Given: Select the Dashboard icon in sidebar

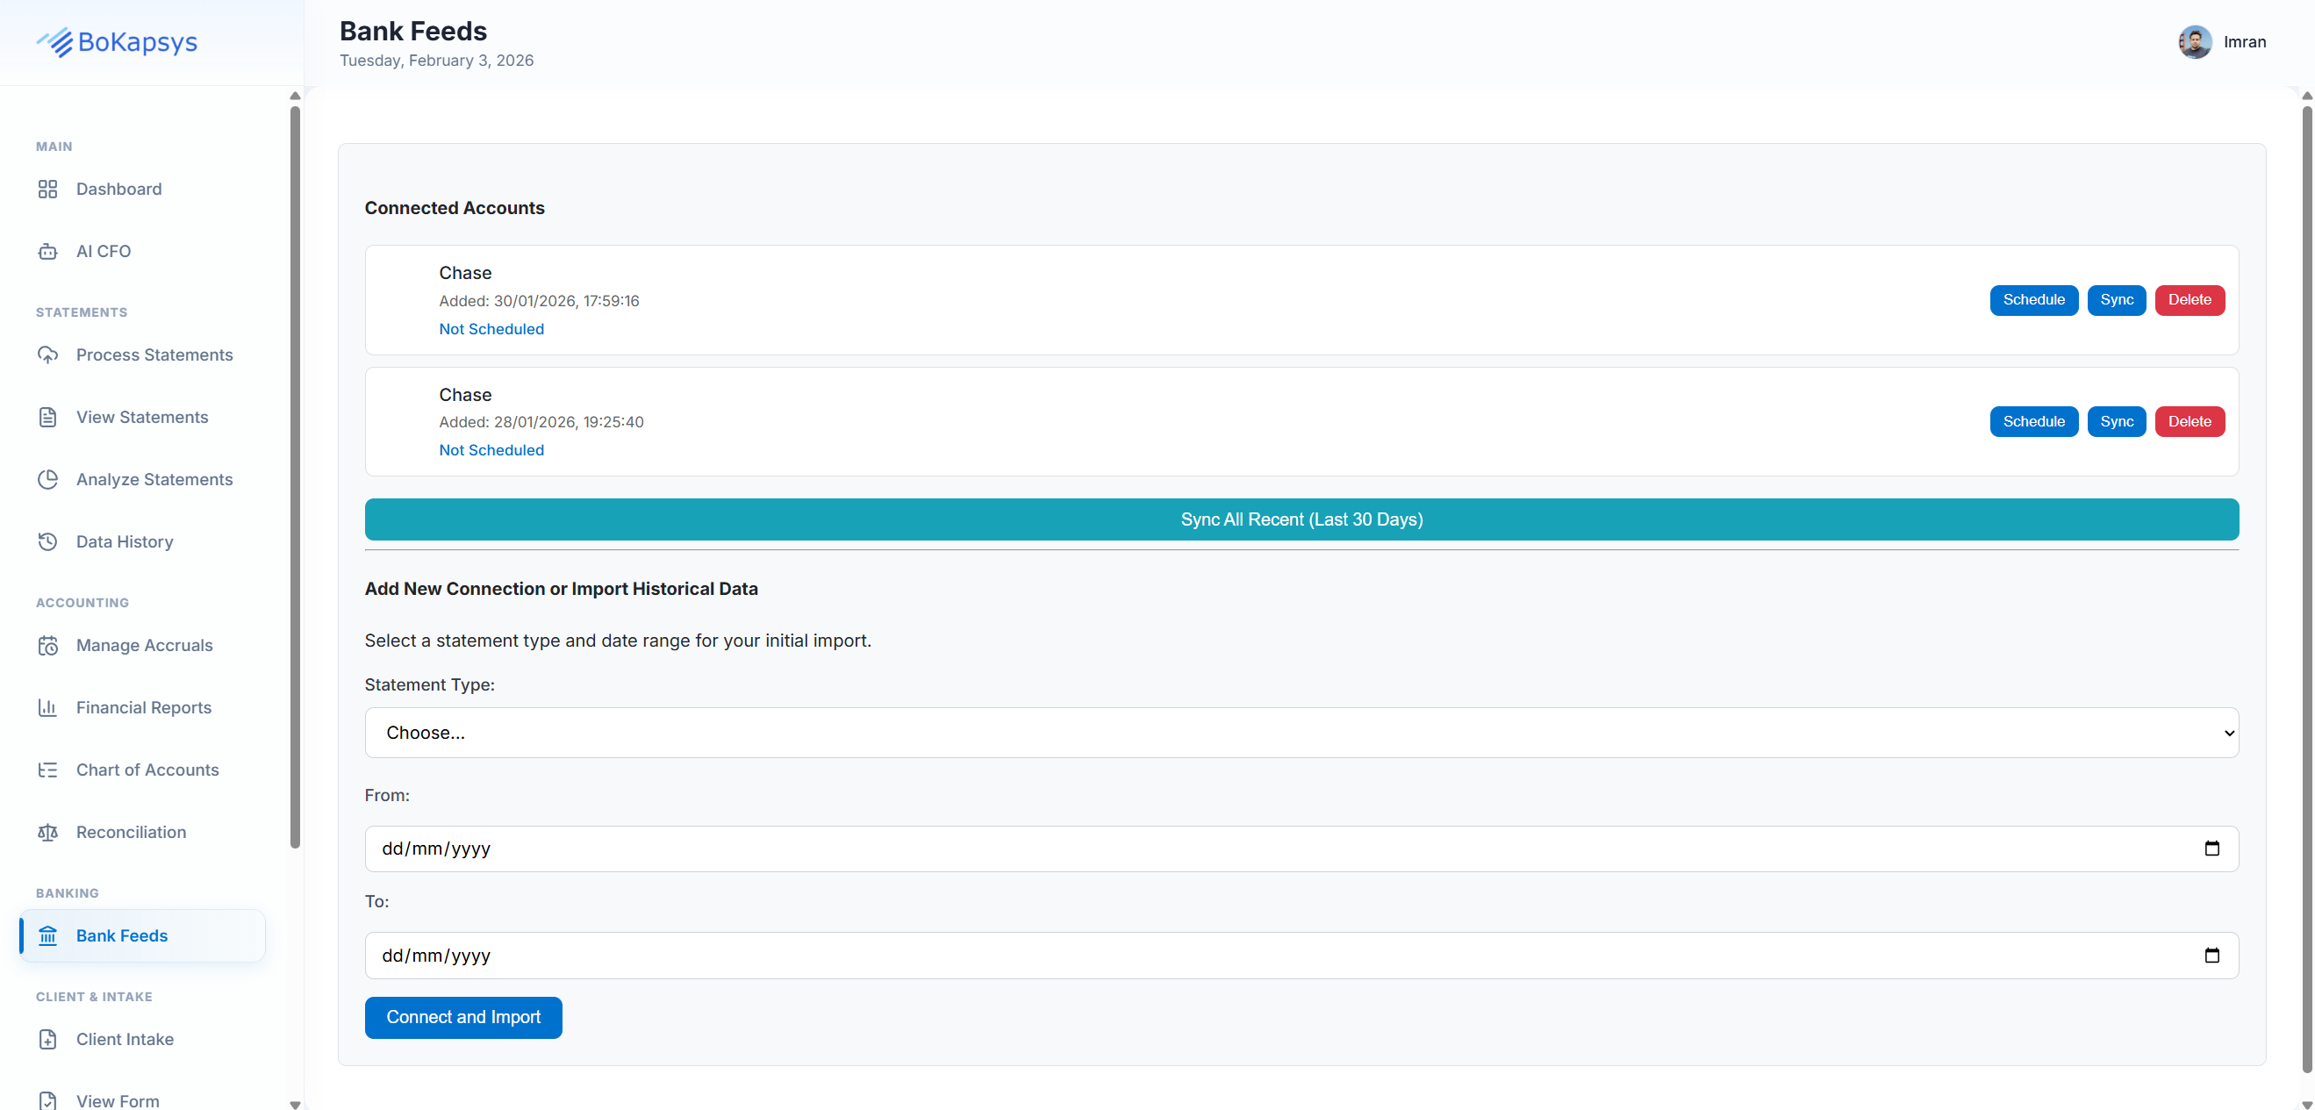Looking at the screenshot, I should coord(48,189).
